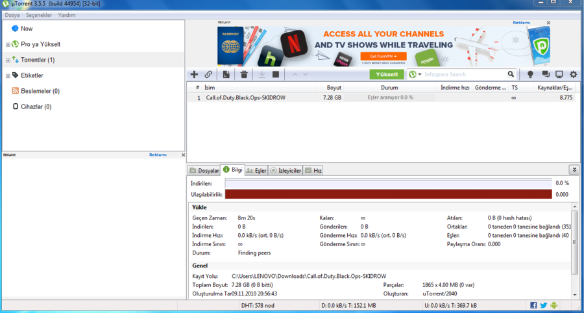Switch to the Eşler tab

coord(256,171)
